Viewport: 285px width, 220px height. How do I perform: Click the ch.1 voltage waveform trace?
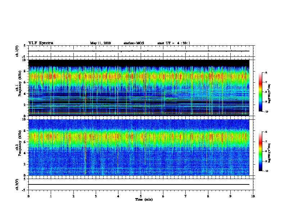tap(139, 51)
